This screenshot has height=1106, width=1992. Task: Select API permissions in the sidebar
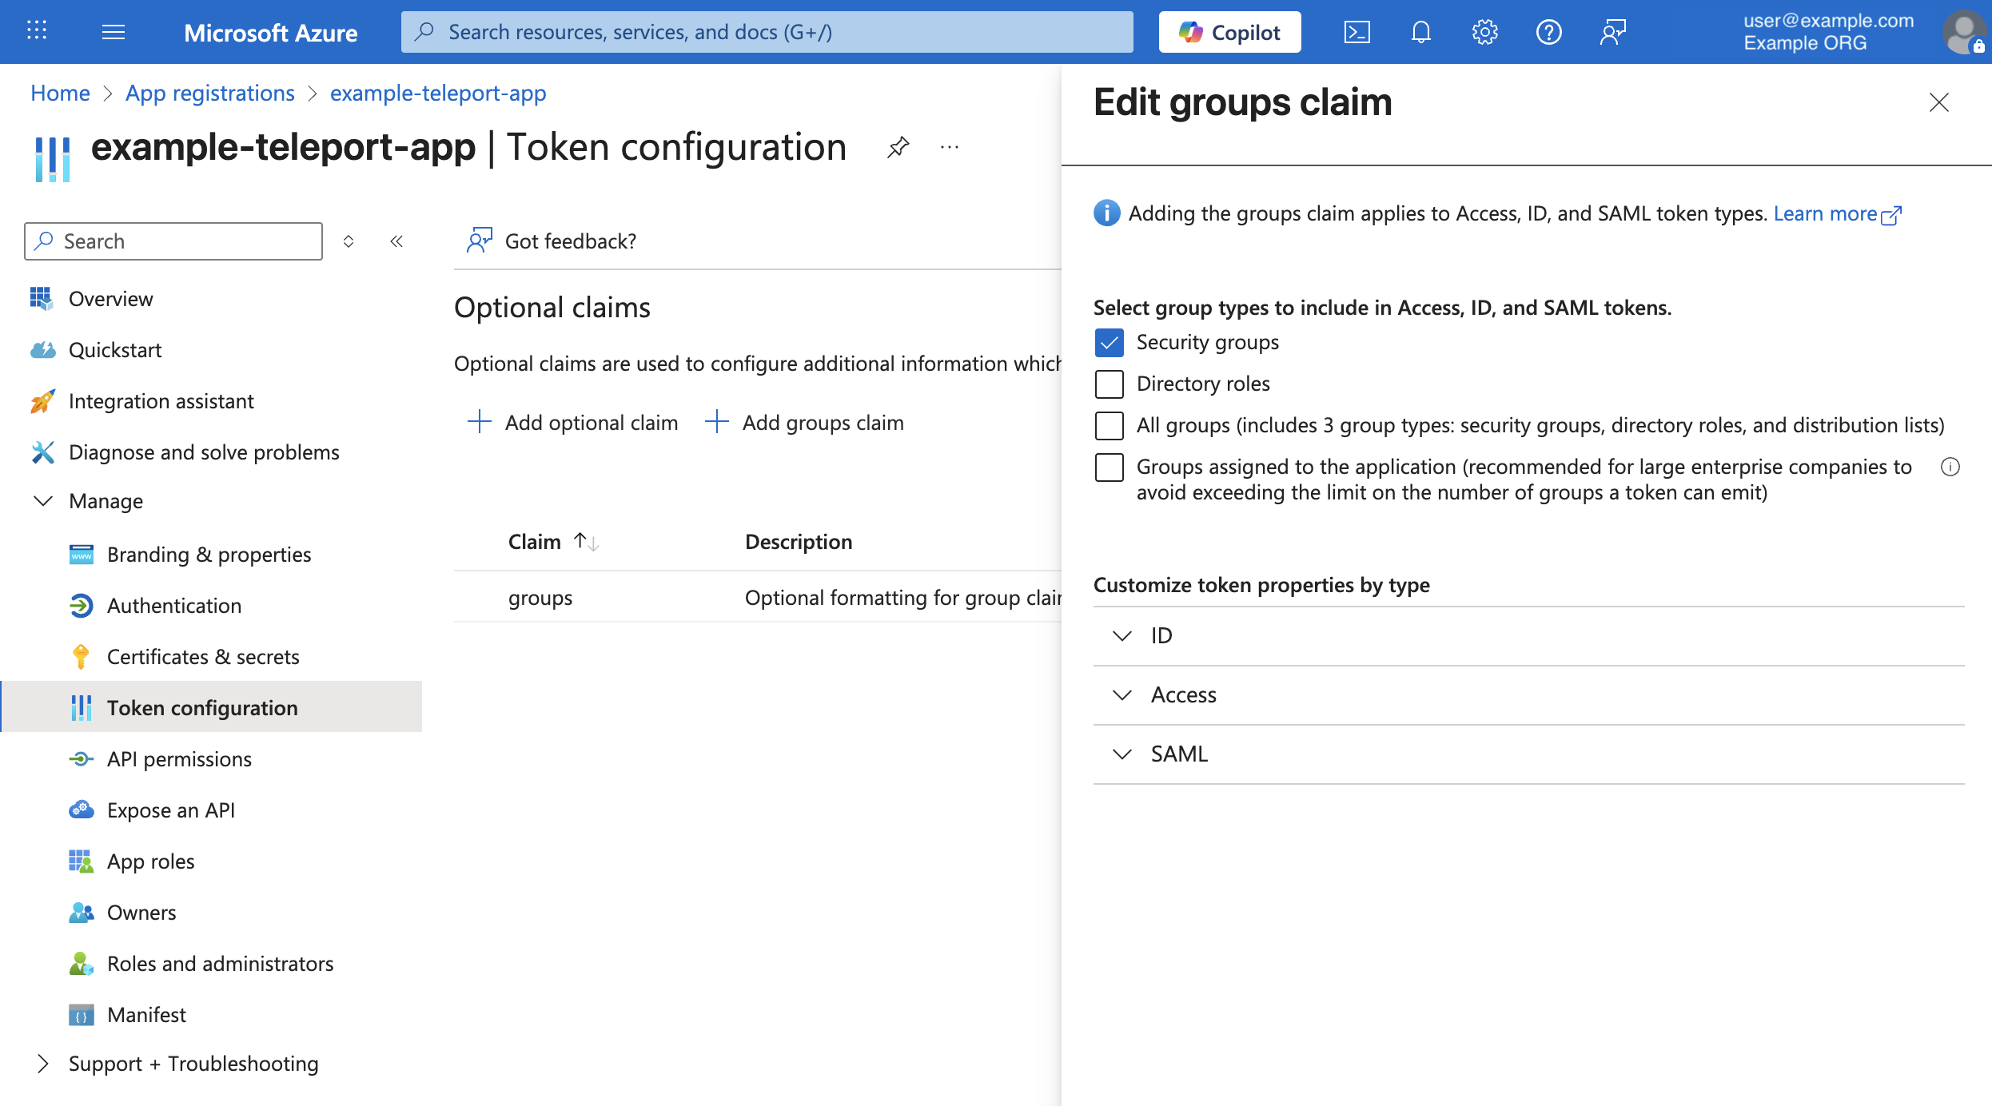click(x=179, y=758)
